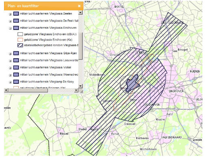
Task: Close the Plan- en kaartfilter panel
Action: pos(79,6)
